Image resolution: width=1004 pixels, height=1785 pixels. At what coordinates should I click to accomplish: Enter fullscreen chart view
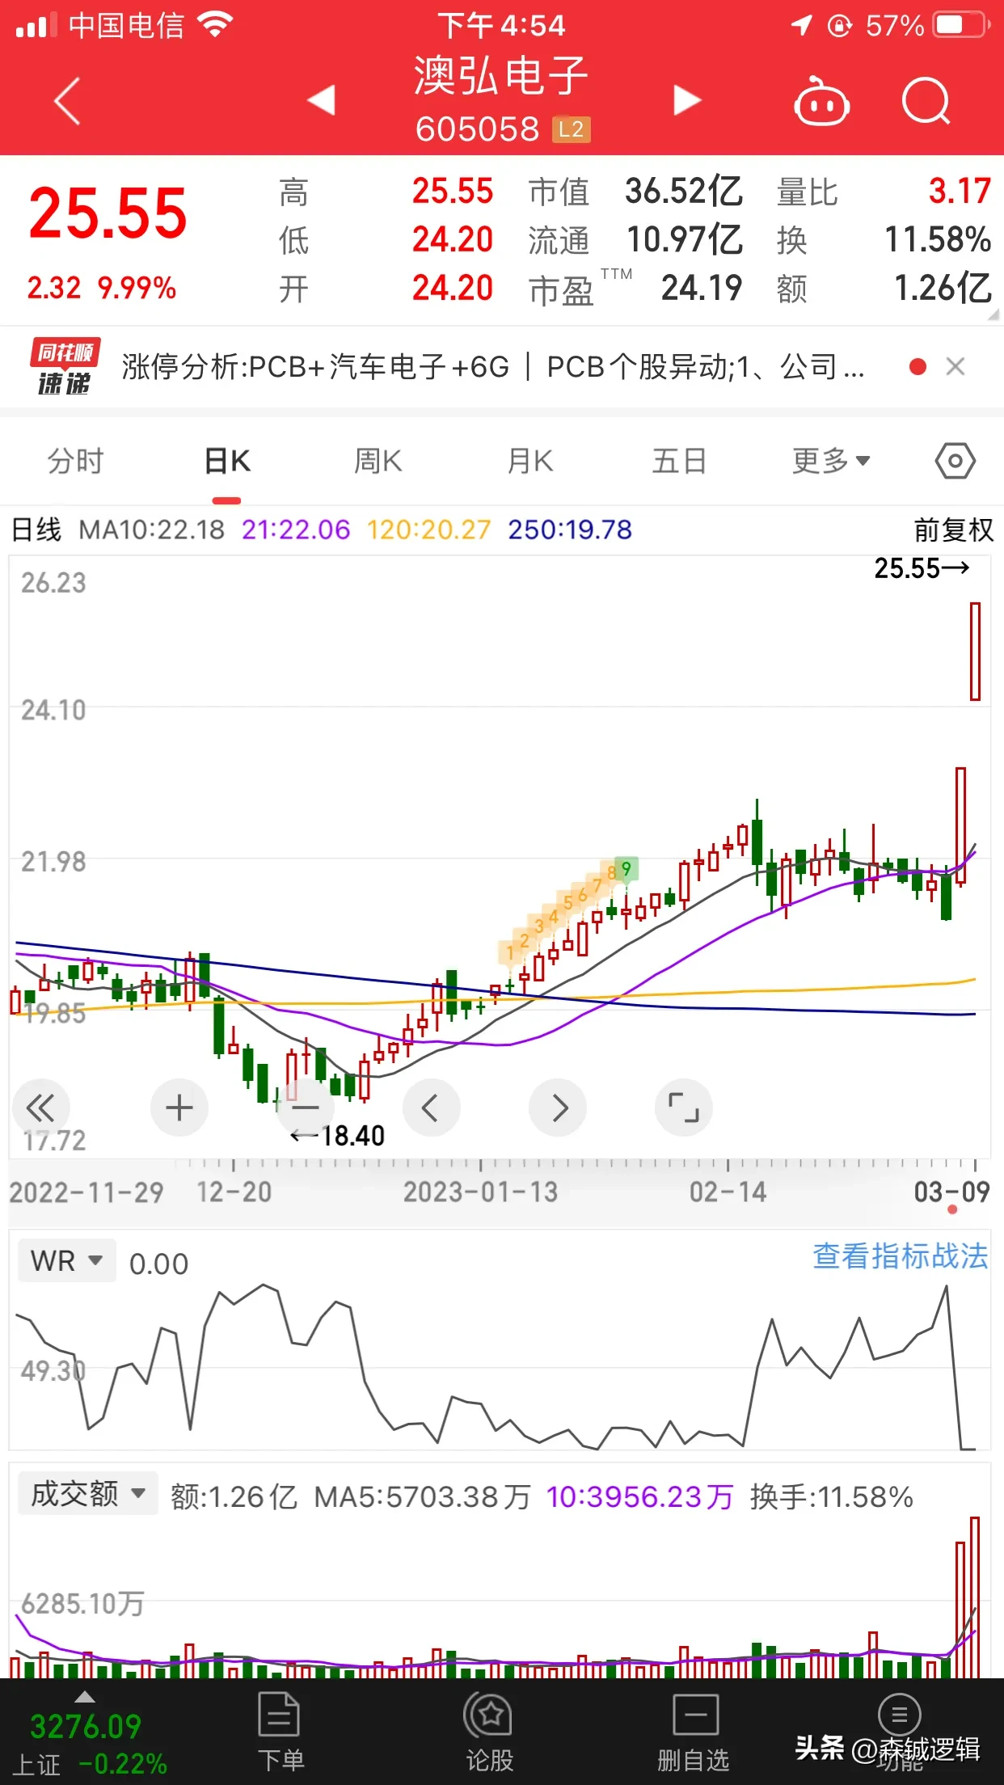point(684,1108)
